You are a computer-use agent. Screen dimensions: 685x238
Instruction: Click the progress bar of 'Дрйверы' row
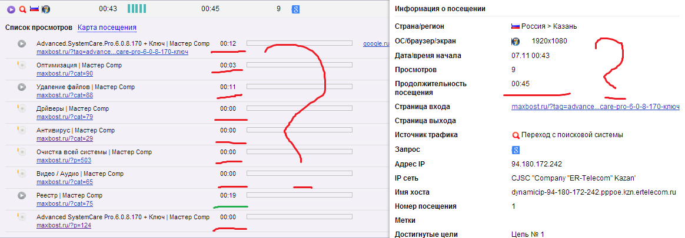(300, 108)
